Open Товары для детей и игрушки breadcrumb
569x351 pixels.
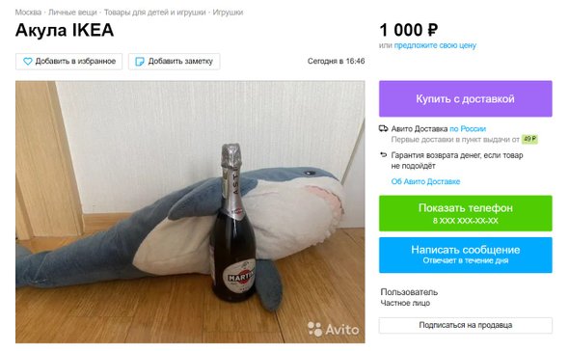pos(155,13)
